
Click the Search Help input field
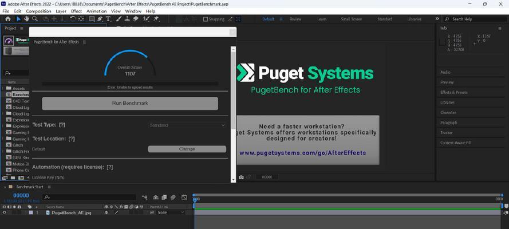coord(475,19)
